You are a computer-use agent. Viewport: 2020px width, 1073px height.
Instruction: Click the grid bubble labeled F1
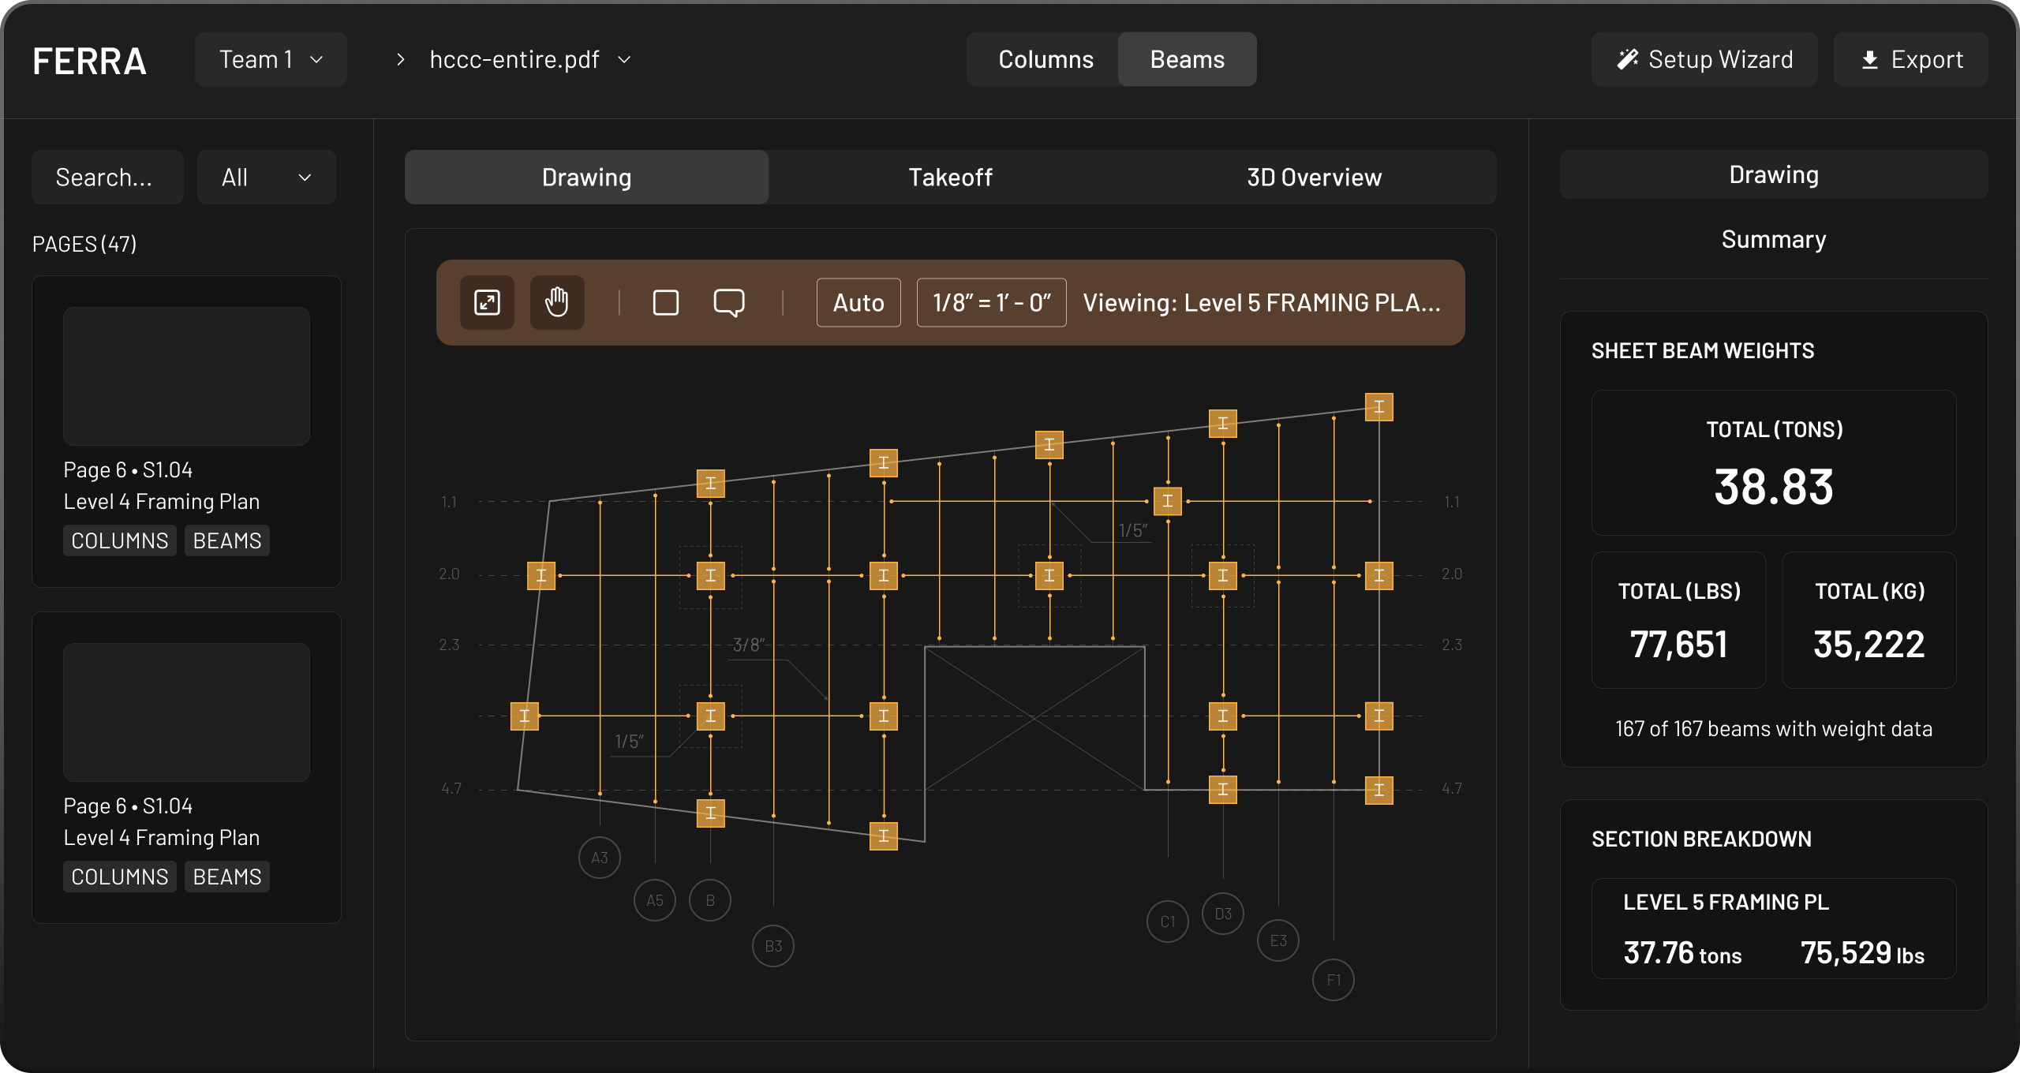click(x=1333, y=979)
